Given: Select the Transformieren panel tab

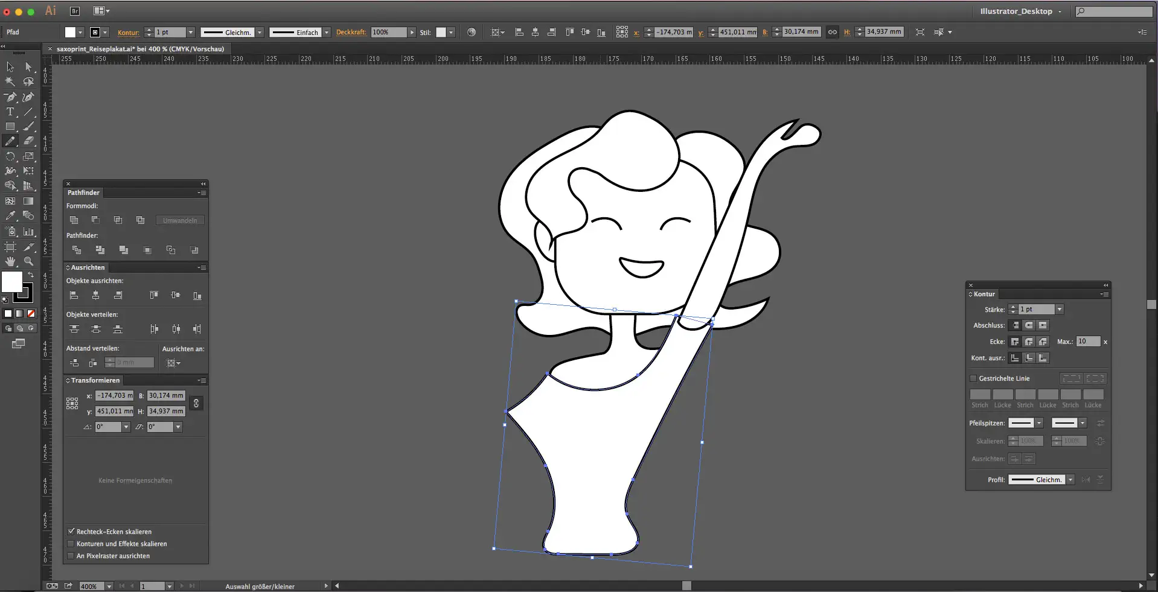Looking at the screenshot, I should click(95, 380).
